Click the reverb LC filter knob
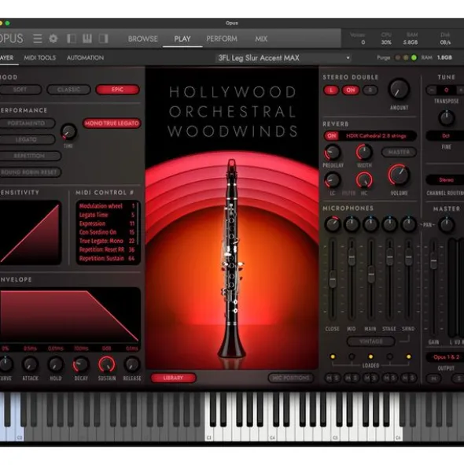This screenshot has height=465, width=464. [333, 180]
